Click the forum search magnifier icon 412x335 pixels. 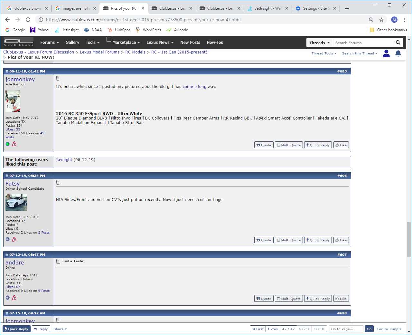(398, 43)
